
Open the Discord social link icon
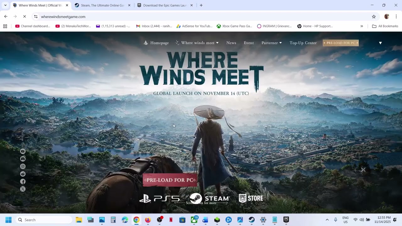pos(23,159)
